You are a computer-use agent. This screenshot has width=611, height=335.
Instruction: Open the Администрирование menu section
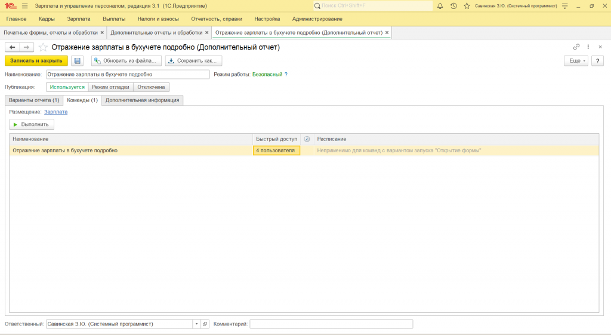(x=317, y=19)
